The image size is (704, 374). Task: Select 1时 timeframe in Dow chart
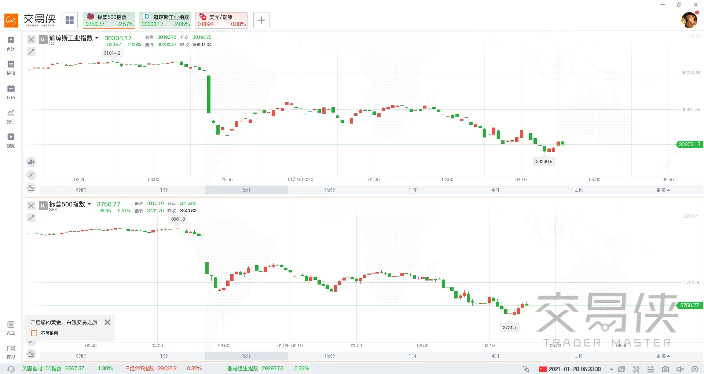pyautogui.click(x=412, y=190)
